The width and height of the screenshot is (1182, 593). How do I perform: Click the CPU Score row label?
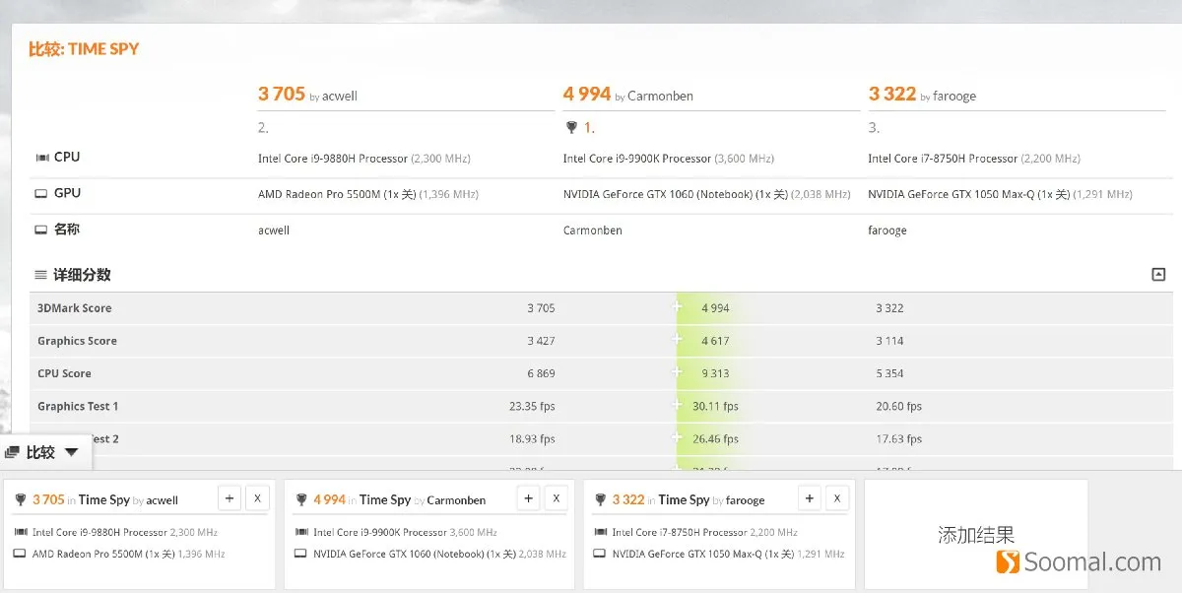click(64, 373)
